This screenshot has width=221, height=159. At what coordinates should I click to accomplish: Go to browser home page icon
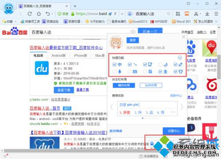click(x=39, y=14)
